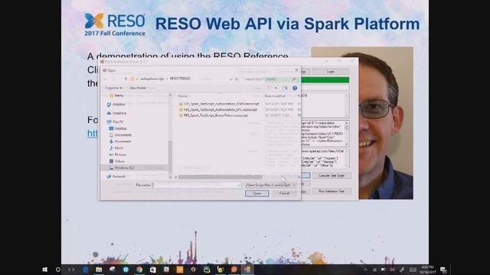Click Execute Test Script in RESO client
Viewport: 490px width, 275px height.
(332, 176)
